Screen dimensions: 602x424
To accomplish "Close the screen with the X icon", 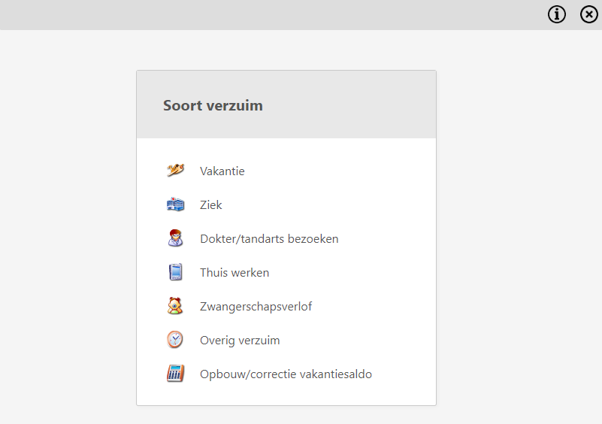I will pyautogui.click(x=589, y=14).
